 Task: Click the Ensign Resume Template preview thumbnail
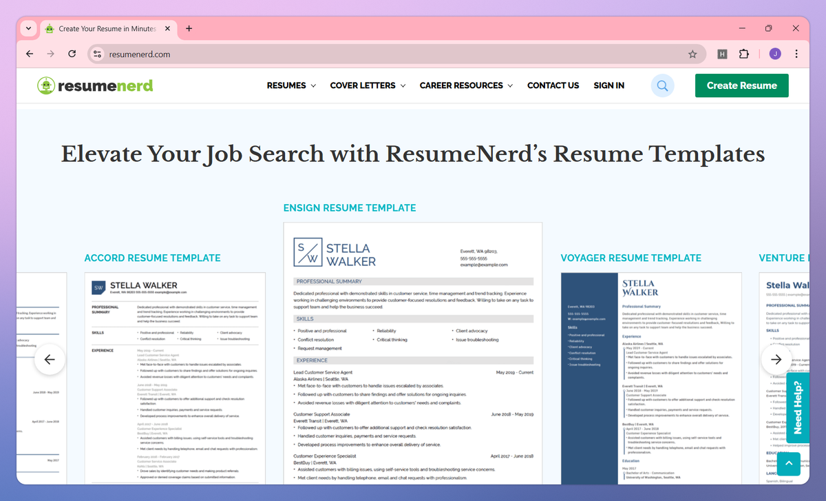(x=412, y=351)
